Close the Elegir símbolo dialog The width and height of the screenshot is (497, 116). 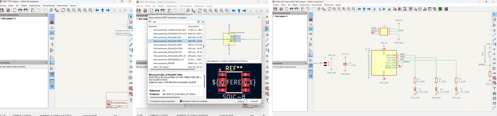click(x=259, y=17)
